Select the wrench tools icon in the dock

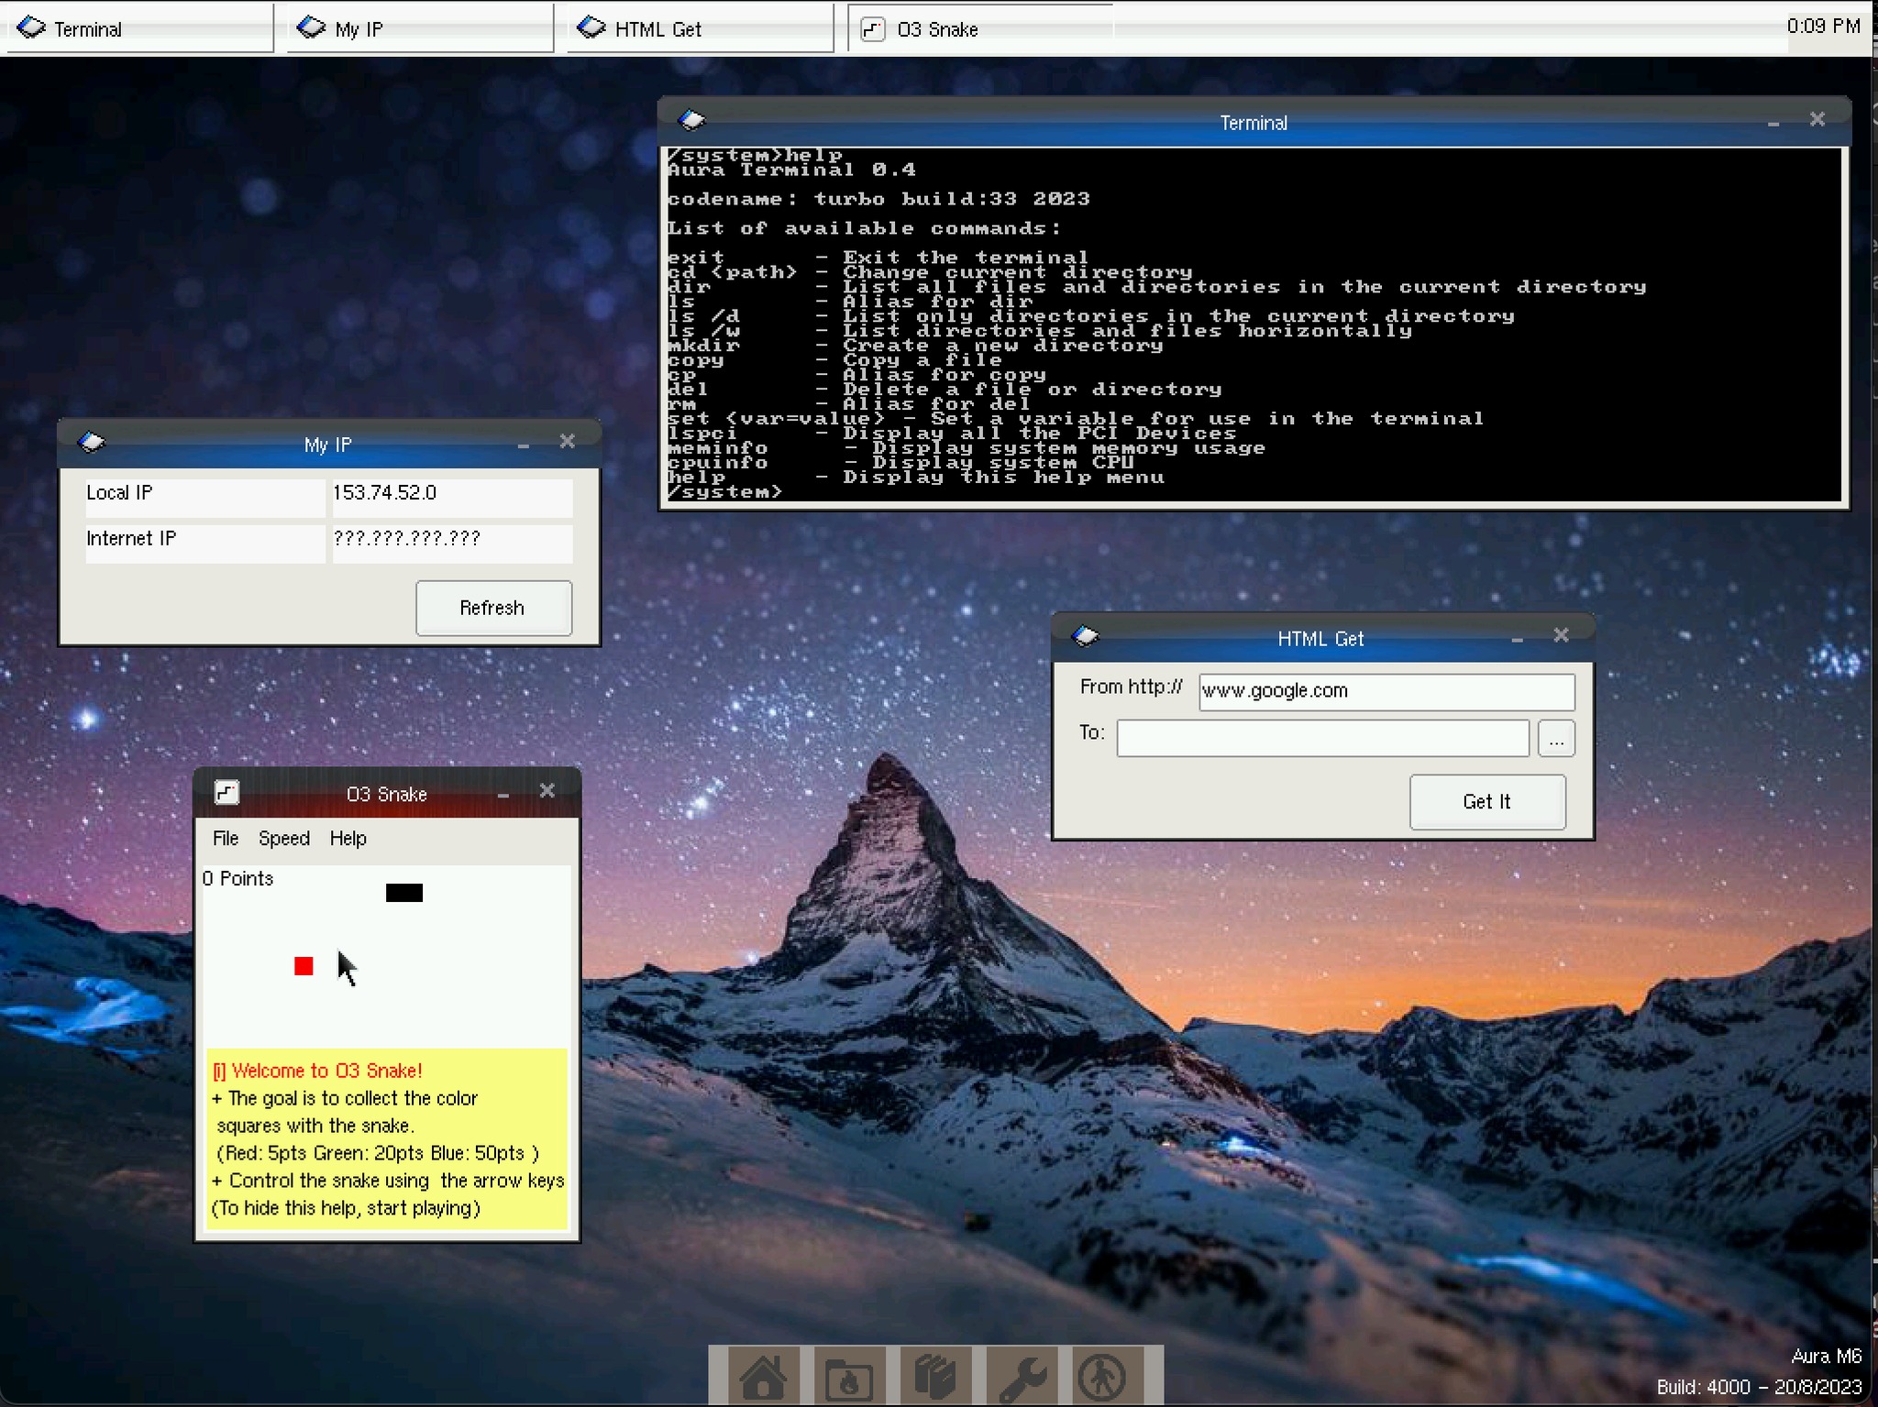[1020, 1375]
